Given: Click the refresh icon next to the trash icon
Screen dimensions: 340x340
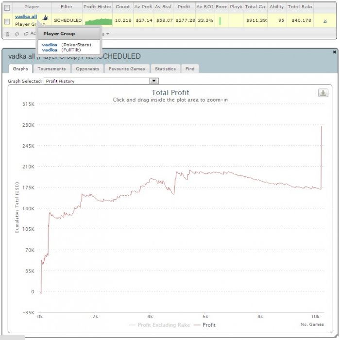Looking at the screenshot, I should (17, 34).
